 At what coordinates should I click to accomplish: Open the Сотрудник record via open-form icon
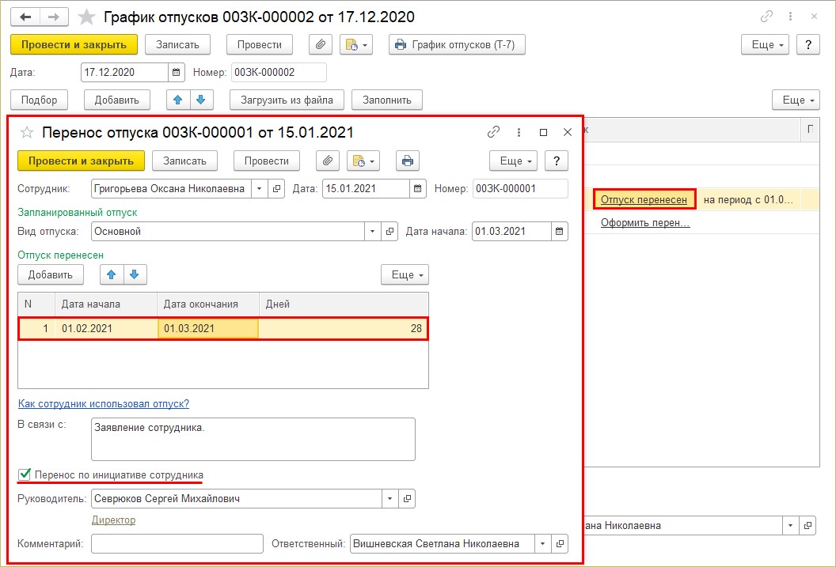click(x=276, y=188)
